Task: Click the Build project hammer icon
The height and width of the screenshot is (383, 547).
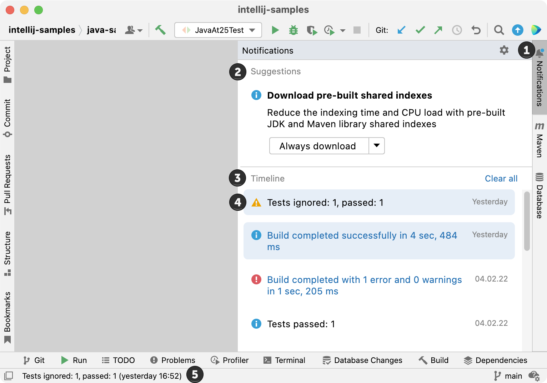Action: point(160,30)
